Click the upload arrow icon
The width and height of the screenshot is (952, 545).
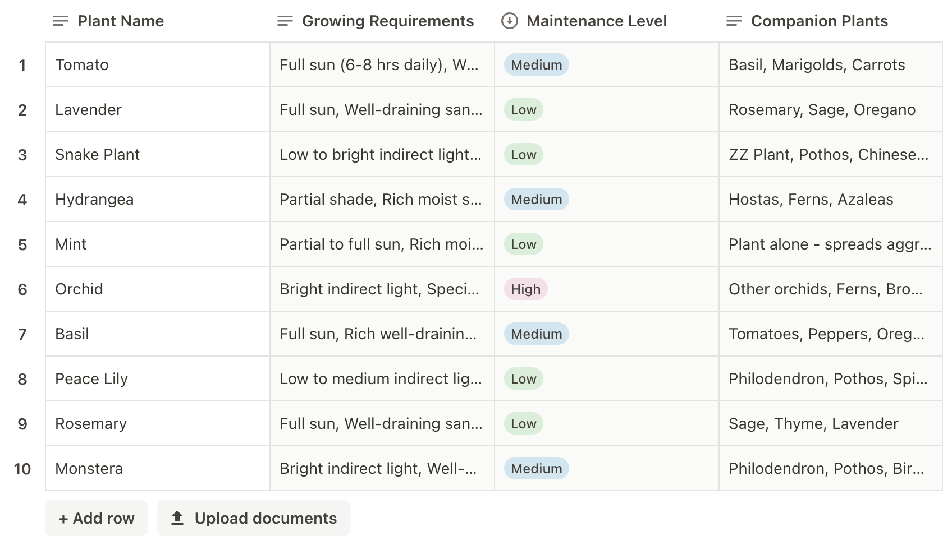pyautogui.click(x=177, y=518)
